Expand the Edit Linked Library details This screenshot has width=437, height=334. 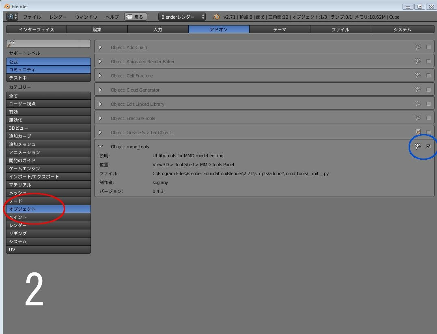point(101,104)
